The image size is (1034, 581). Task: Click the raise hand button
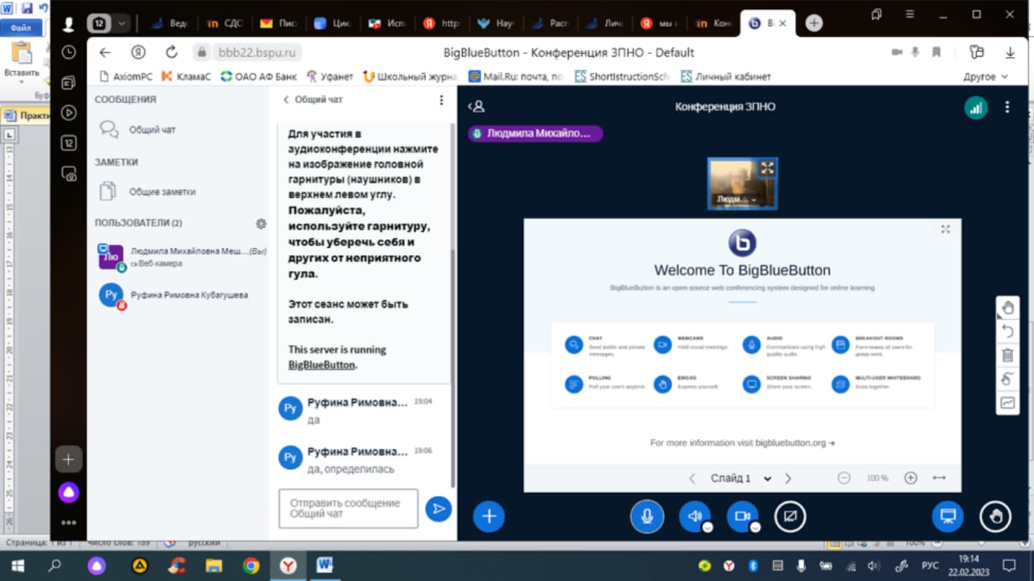(995, 516)
